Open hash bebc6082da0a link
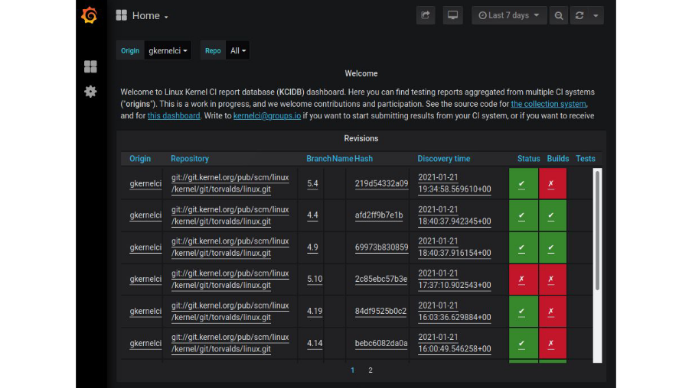The width and height of the screenshot is (692, 388). pyautogui.click(x=381, y=343)
